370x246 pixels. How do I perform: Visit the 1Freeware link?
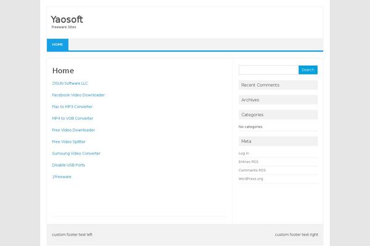tap(62, 177)
